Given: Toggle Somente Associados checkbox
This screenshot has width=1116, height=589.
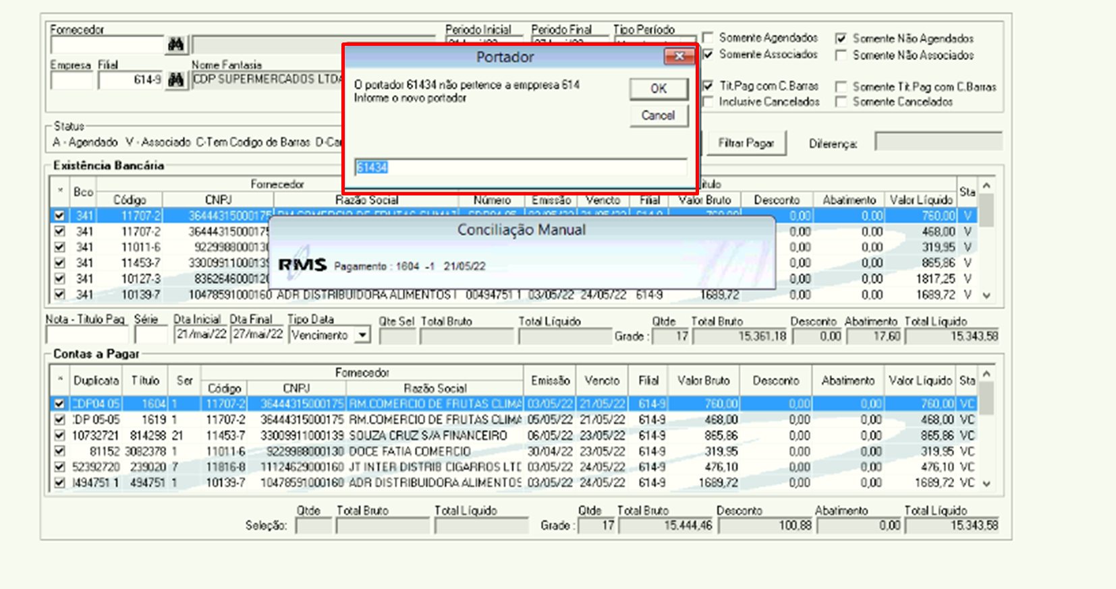Looking at the screenshot, I should tap(708, 54).
